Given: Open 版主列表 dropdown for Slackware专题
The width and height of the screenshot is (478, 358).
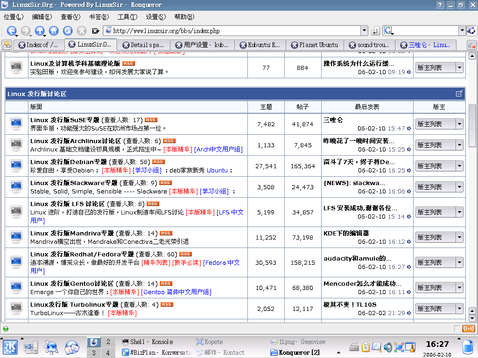Looking at the screenshot, I should (439, 187).
